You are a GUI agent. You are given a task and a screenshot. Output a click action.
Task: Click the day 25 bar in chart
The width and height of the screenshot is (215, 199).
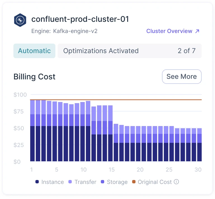[166, 144]
